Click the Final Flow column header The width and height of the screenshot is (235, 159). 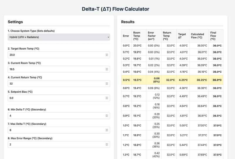216,36
